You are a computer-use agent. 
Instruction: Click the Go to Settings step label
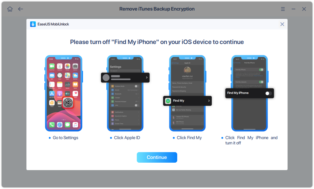[66, 138]
